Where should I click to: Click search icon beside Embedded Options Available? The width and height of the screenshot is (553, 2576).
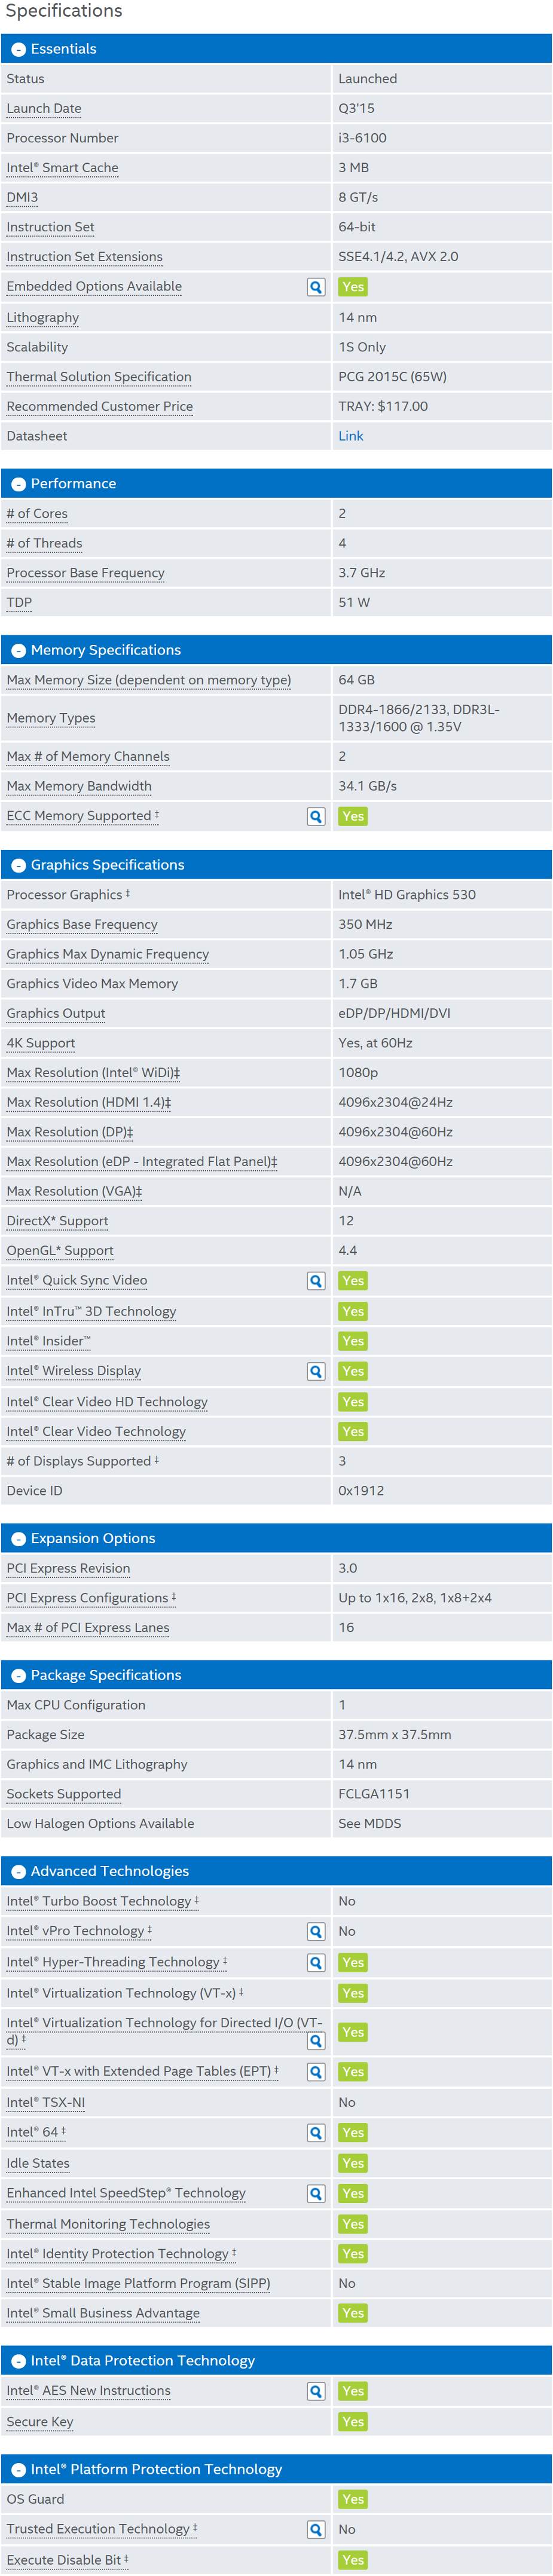click(x=316, y=287)
